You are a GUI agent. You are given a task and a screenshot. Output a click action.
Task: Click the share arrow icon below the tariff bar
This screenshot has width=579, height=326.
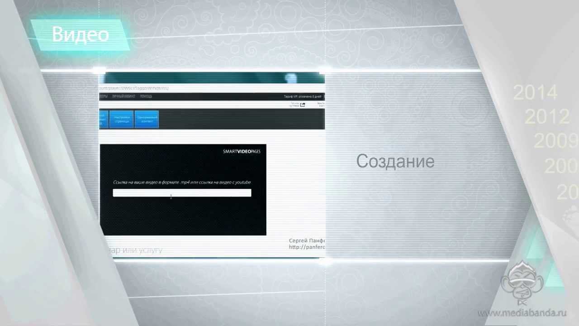coord(303,105)
